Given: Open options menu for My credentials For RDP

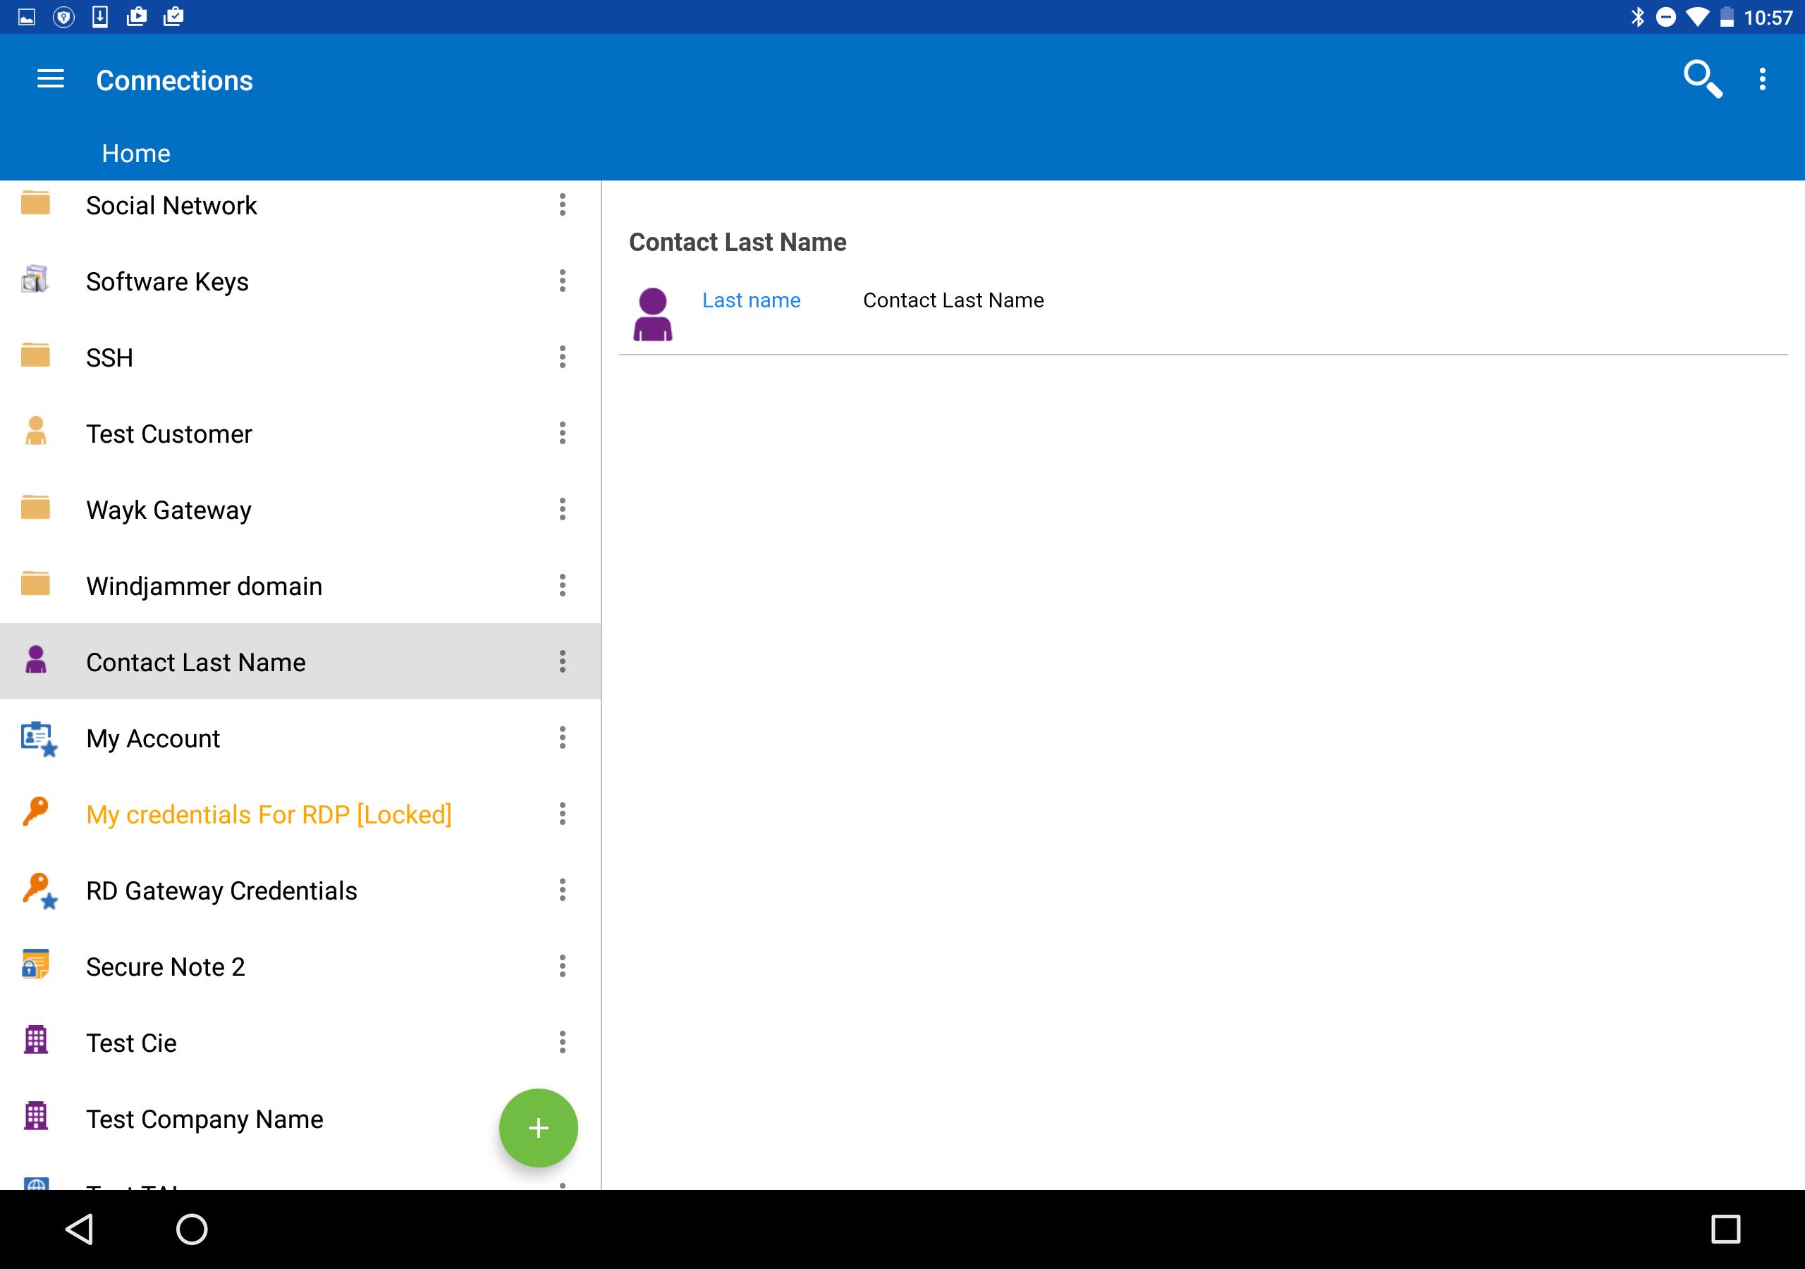Looking at the screenshot, I should [x=562, y=814].
